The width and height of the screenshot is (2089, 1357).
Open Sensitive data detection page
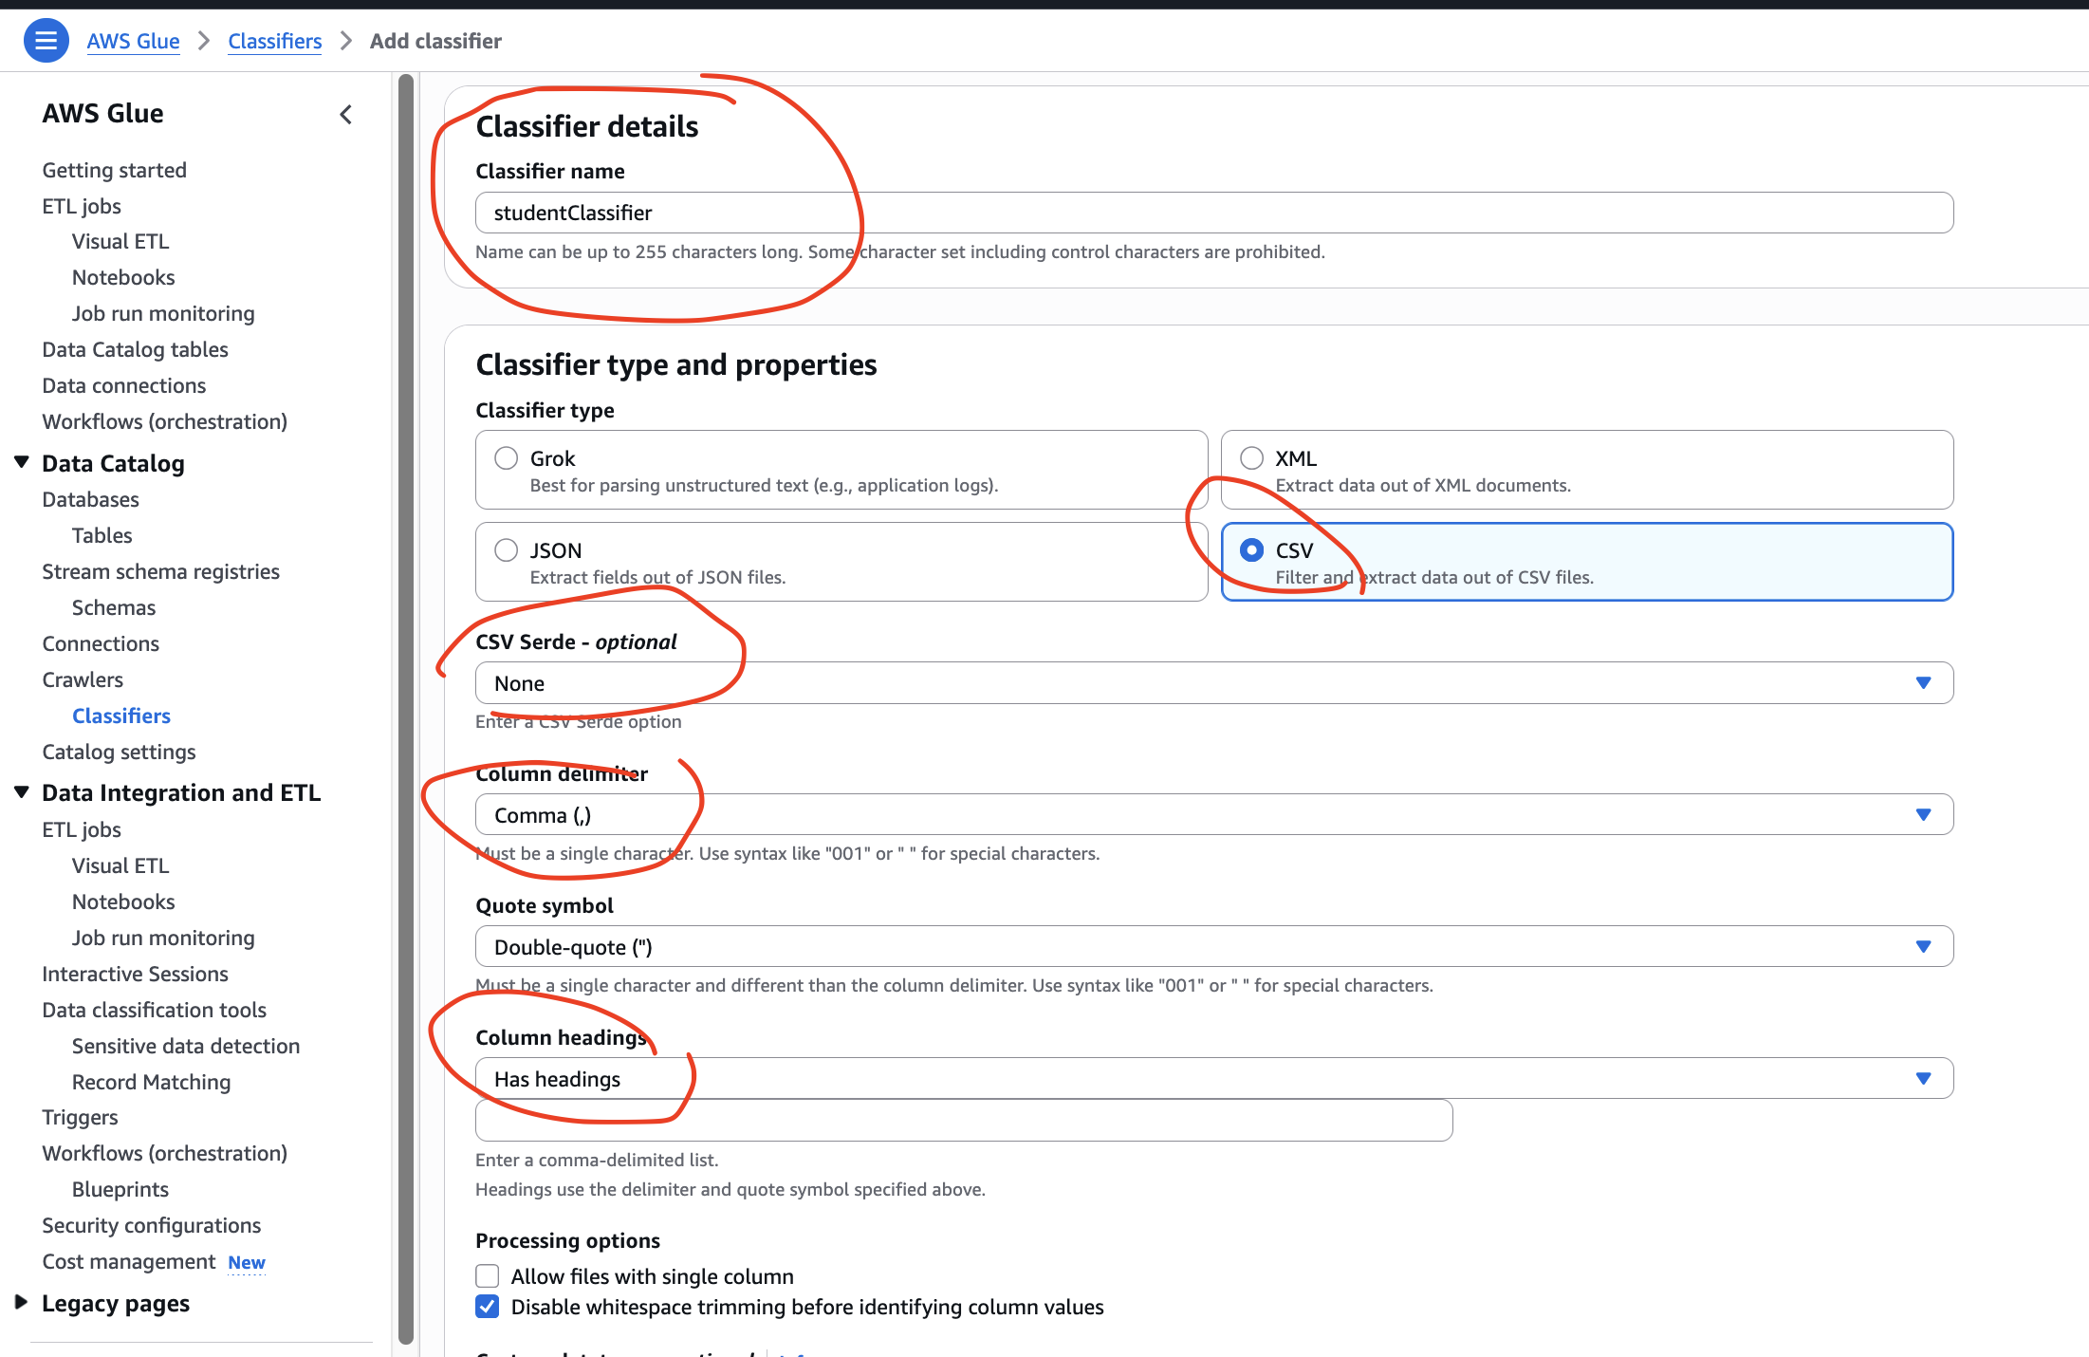(185, 1045)
